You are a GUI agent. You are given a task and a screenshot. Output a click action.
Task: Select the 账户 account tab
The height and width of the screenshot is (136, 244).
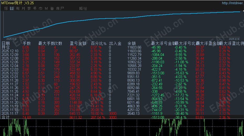(60, 8)
